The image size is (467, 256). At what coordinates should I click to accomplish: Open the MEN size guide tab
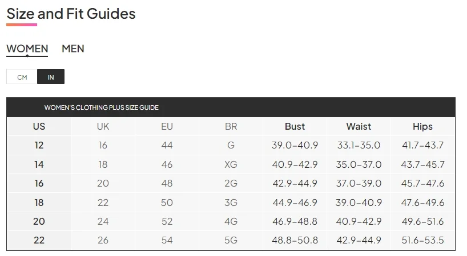pos(73,49)
